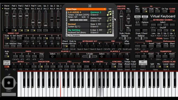The width and height of the screenshot is (178, 100).
Task: Click the Record Mic. button
Action: click(128, 30)
